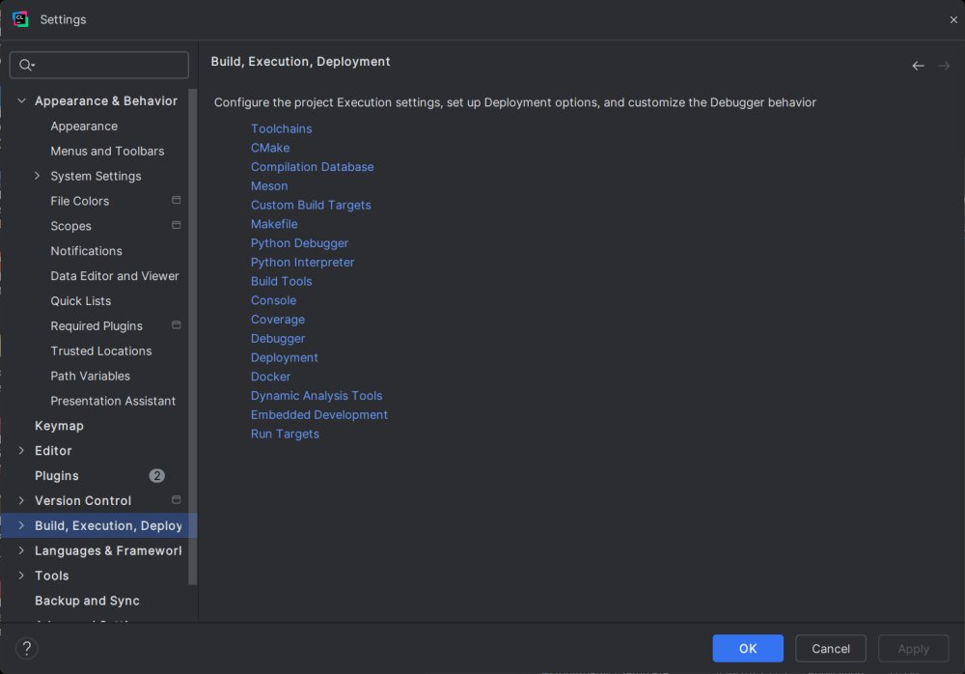The height and width of the screenshot is (674, 965).
Task: Click the project-level icon beside Required Plugins
Action: tap(177, 325)
